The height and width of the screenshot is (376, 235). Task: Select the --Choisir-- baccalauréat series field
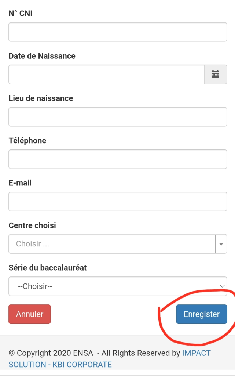118,286
